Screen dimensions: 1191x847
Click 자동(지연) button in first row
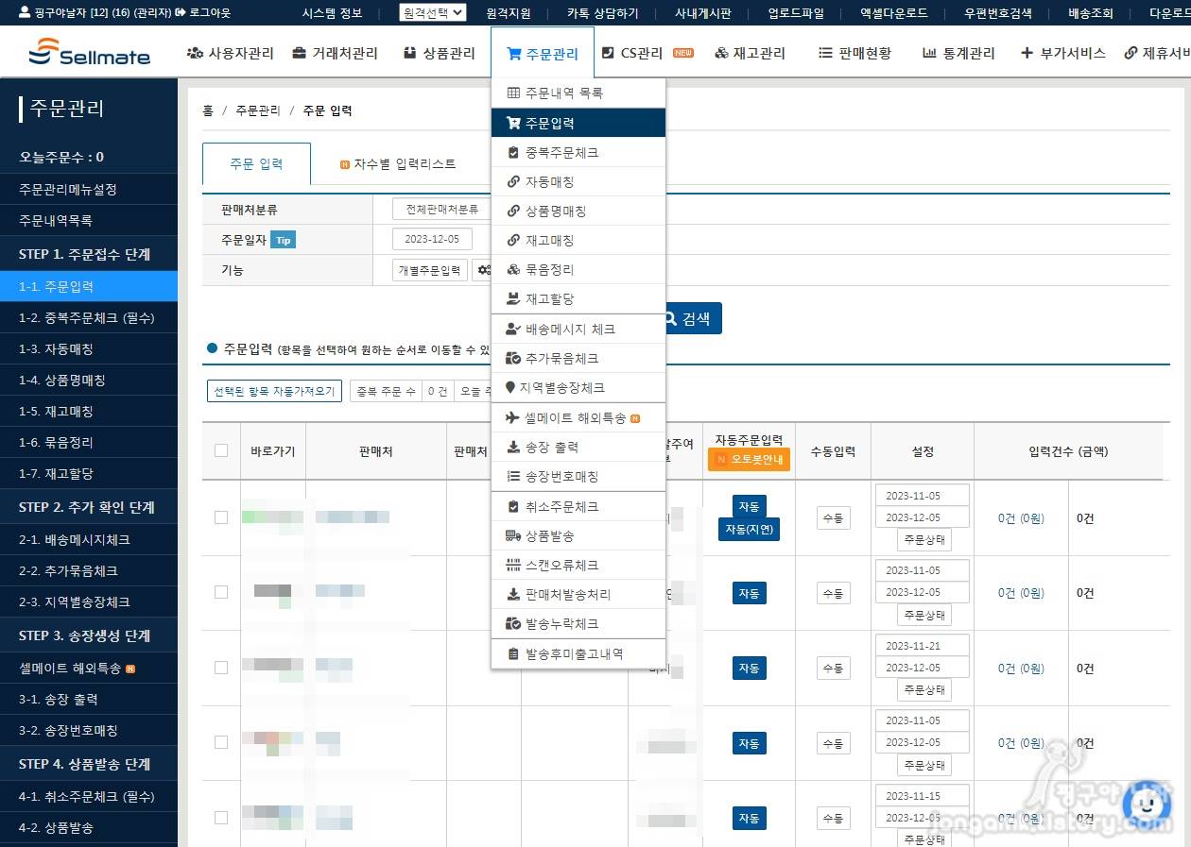tap(749, 529)
